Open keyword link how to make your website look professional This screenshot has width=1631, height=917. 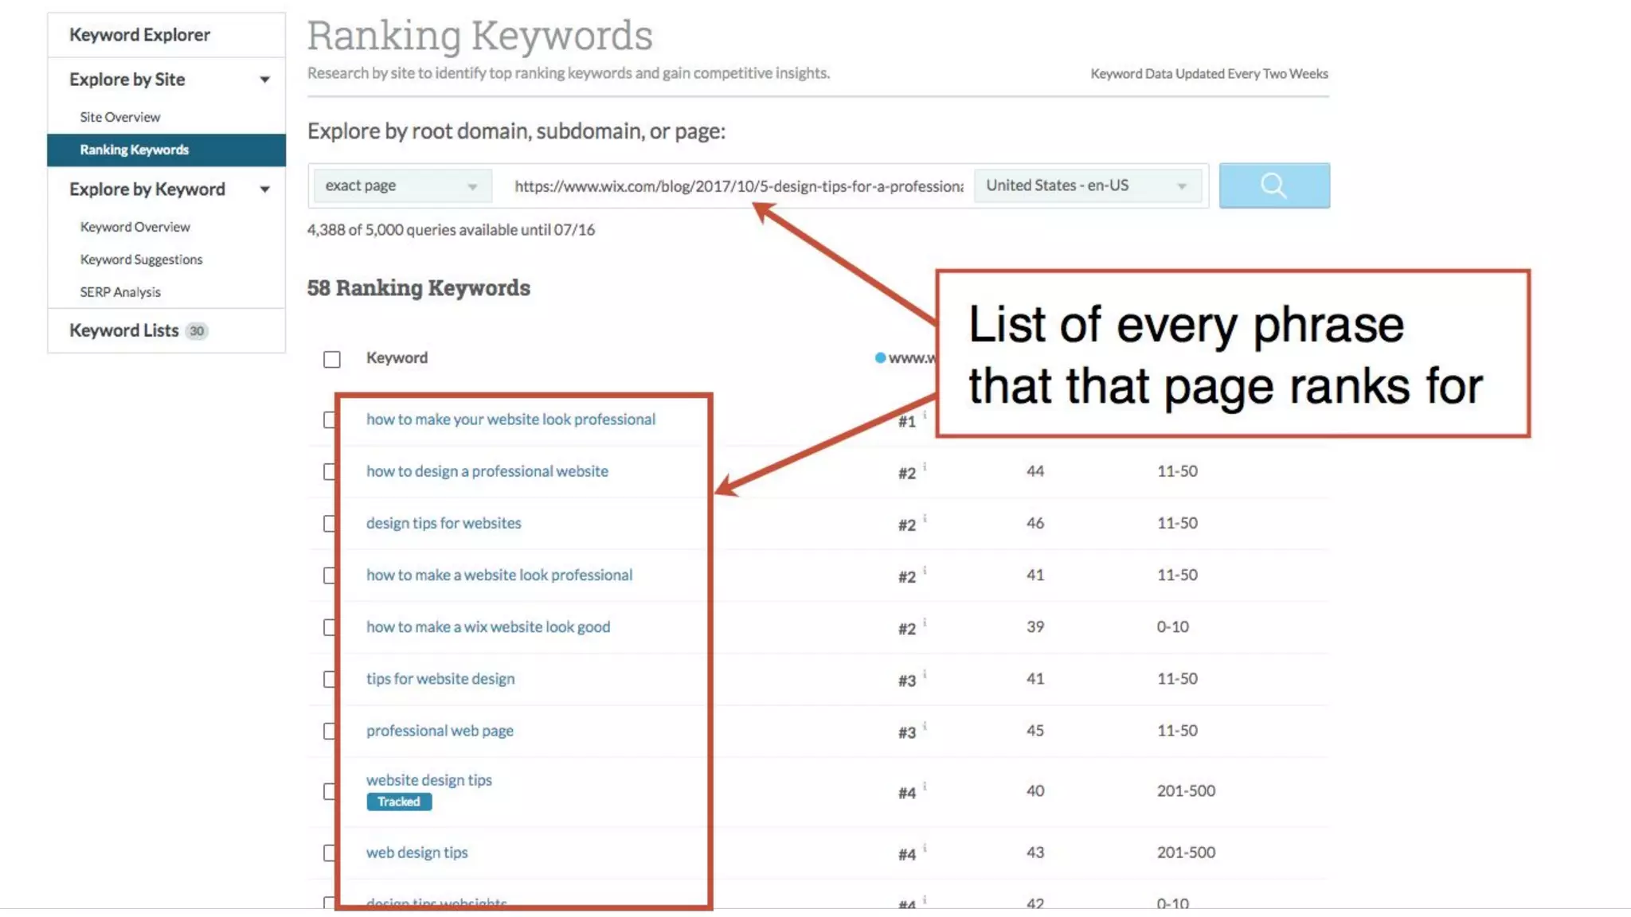510,419
